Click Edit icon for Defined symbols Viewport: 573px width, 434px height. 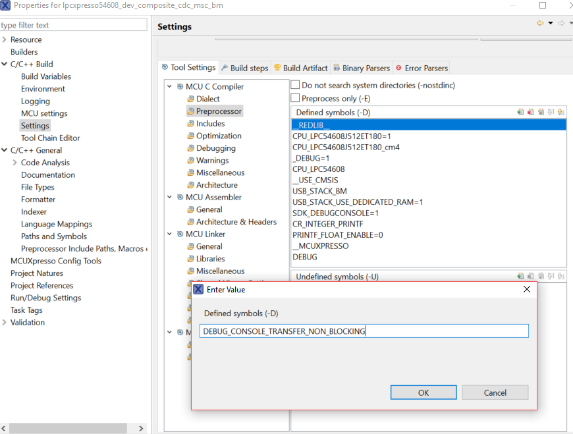click(x=541, y=112)
